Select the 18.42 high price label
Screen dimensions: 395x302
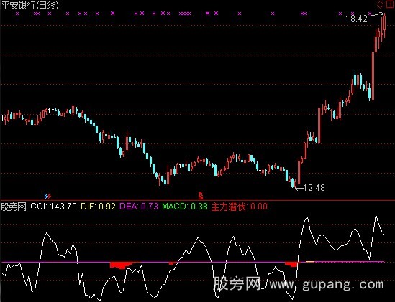(356, 19)
